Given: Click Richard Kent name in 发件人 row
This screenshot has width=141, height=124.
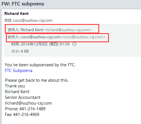Looking at the screenshot, I should point(32,30).
